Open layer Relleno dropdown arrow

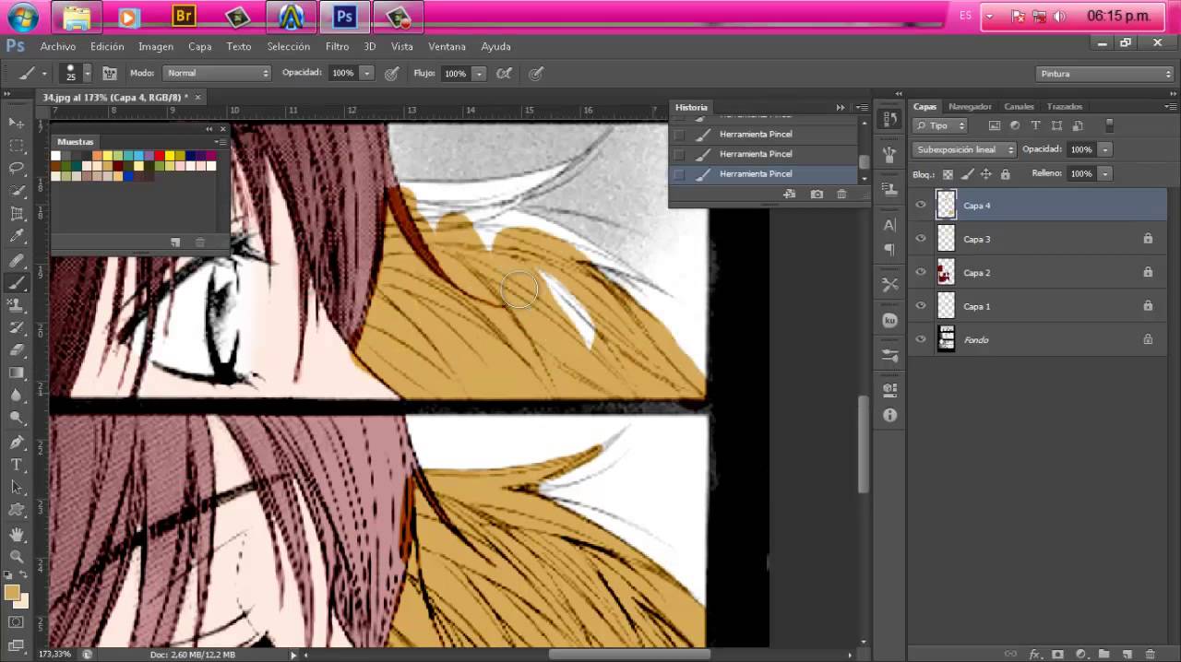tap(1104, 173)
